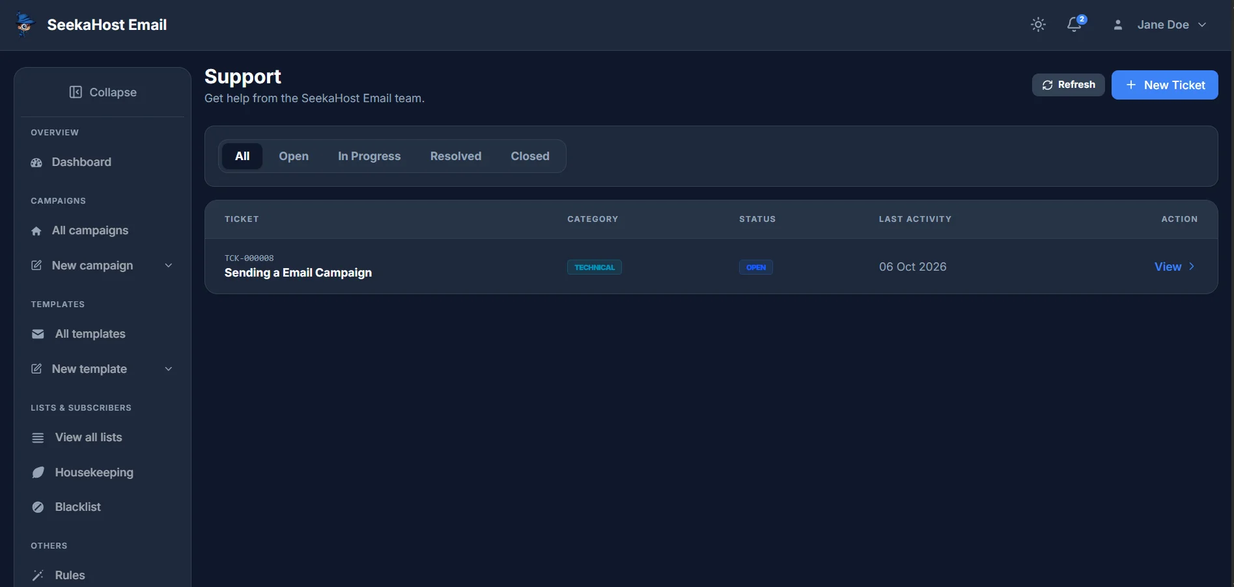This screenshot has height=587, width=1234.
Task: Click the ACTION column header
Action: pyautogui.click(x=1179, y=219)
